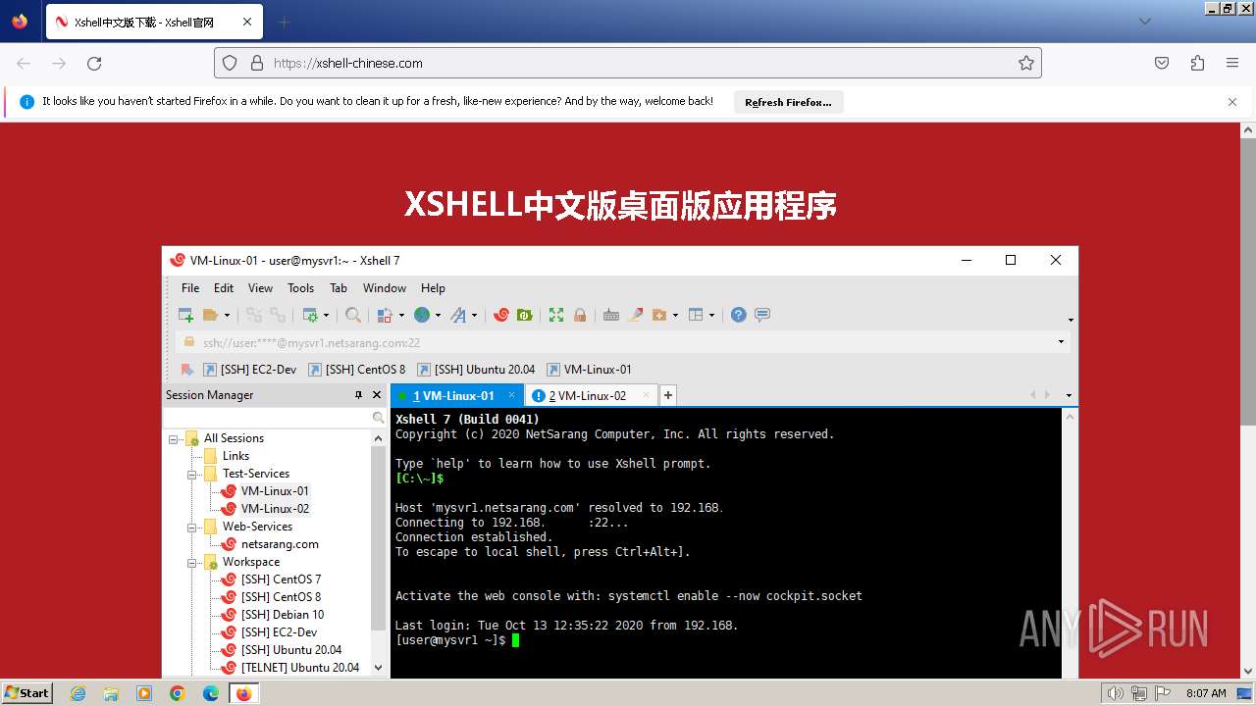Collapse the Web-Services folder

click(192, 527)
